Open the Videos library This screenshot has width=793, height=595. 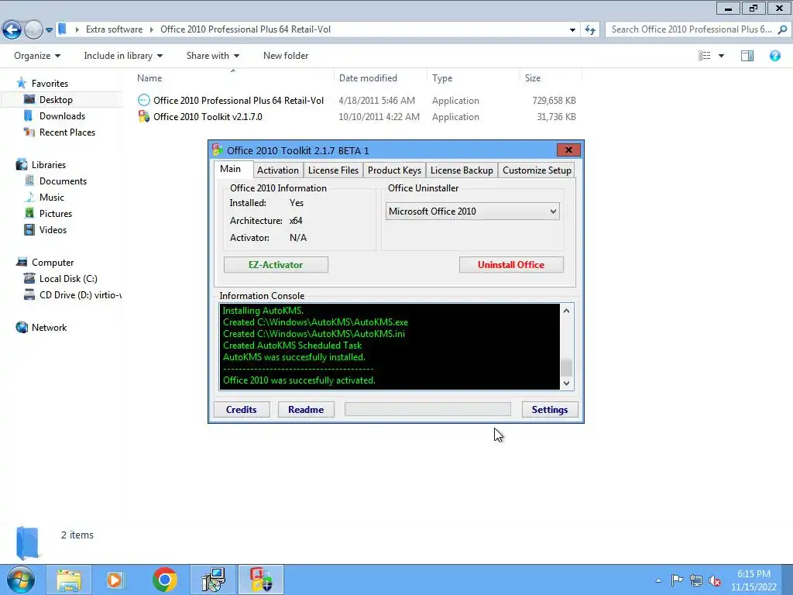click(53, 229)
